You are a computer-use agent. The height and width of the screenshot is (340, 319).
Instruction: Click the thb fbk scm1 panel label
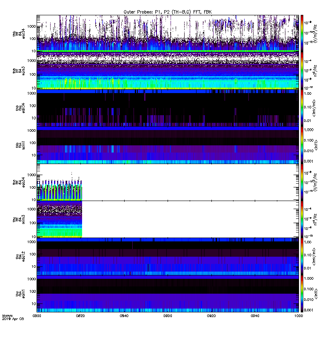point(20,145)
